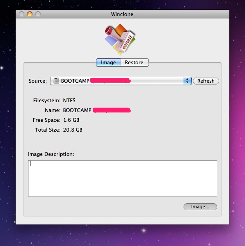Click the Filesystem label
The image size is (245, 246).
click(47, 100)
